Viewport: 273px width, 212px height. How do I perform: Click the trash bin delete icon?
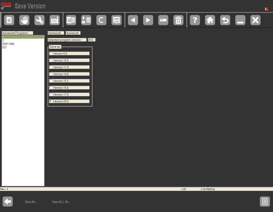[x=178, y=20]
